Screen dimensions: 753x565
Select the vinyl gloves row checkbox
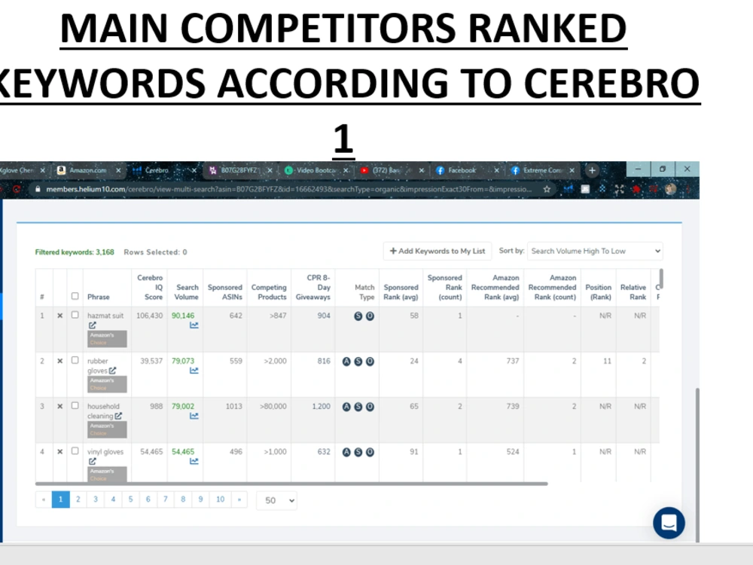point(75,450)
